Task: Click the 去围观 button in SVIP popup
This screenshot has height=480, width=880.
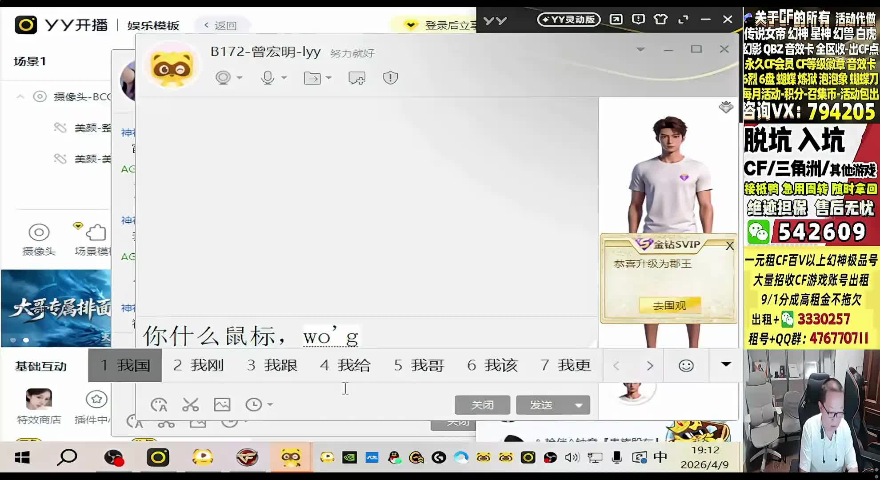Action: [669, 306]
